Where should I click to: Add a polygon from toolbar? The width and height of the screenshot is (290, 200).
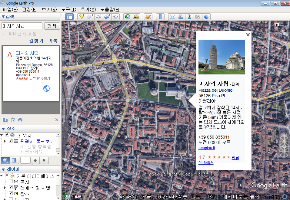90,17
